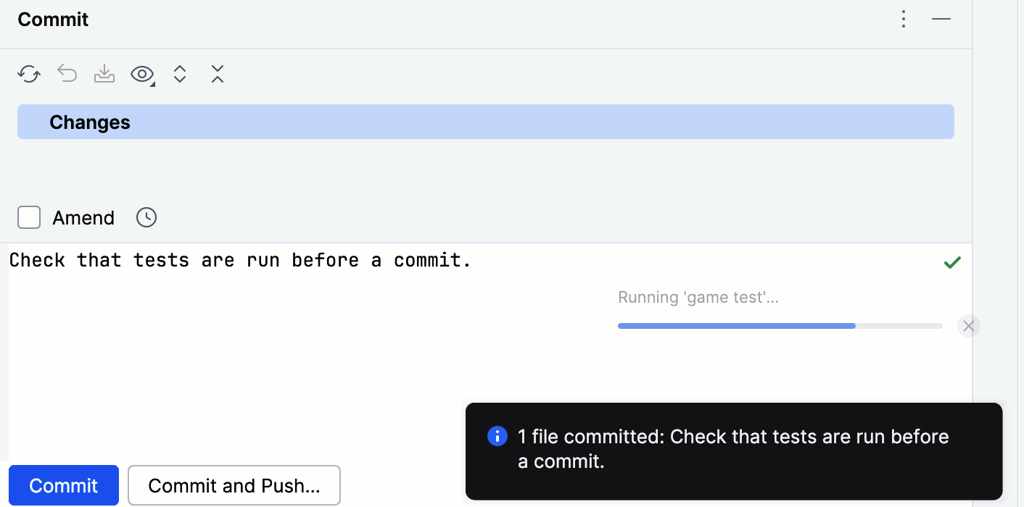Click the Shelve Silently icon
Viewport: 1024px width, 507px height.
coord(104,74)
